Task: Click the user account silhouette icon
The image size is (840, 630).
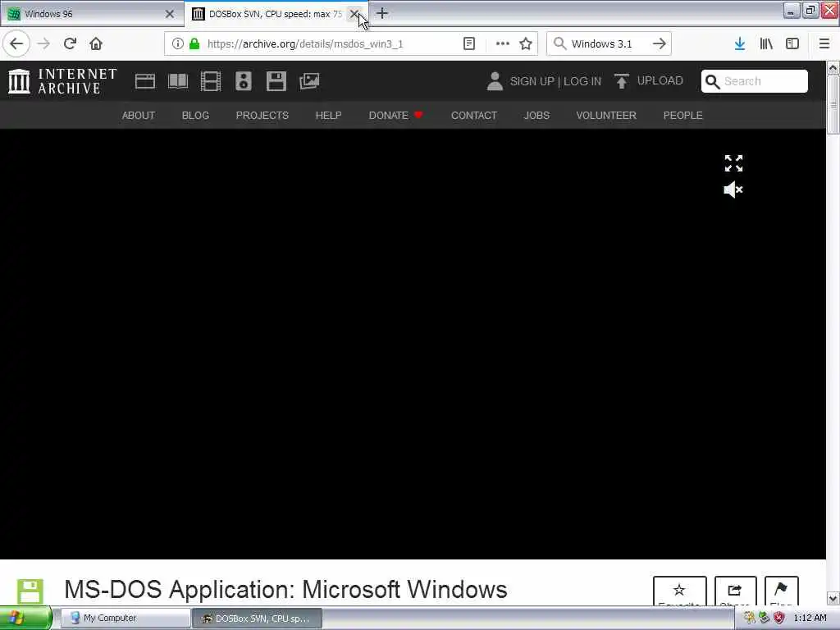Action: 495,81
